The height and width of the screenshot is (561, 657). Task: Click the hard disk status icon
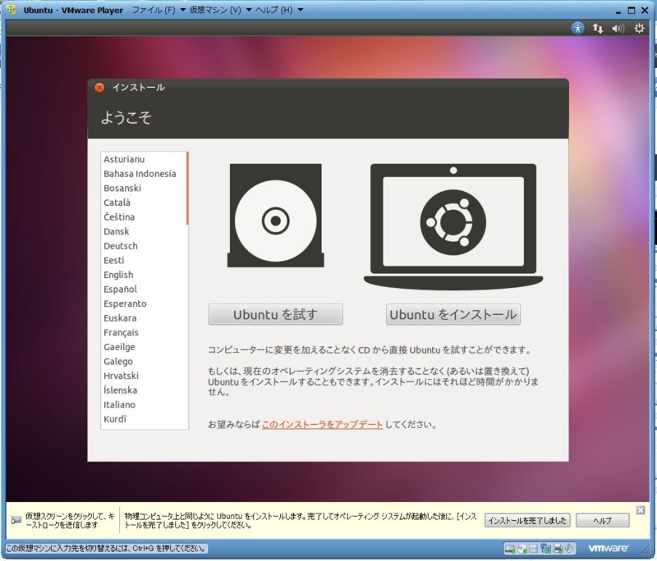[x=510, y=548]
